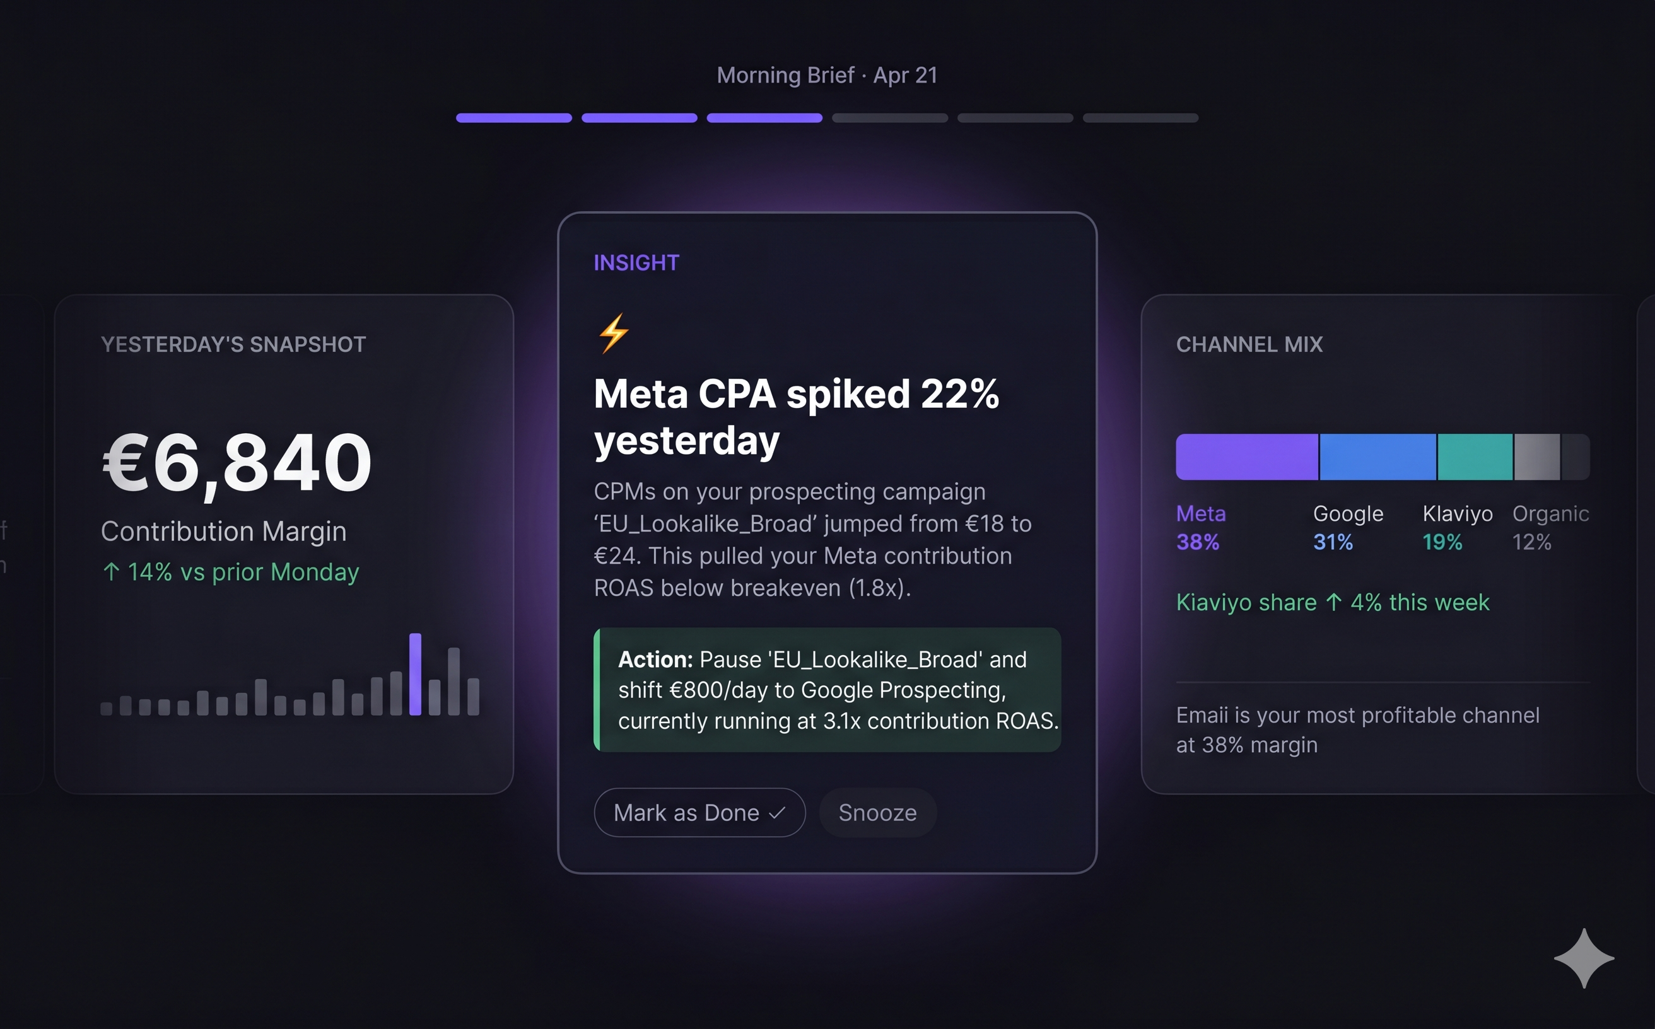This screenshot has height=1029, width=1655.
Task: Click the lightning bolt insight icon
Action: pos(614,334)
